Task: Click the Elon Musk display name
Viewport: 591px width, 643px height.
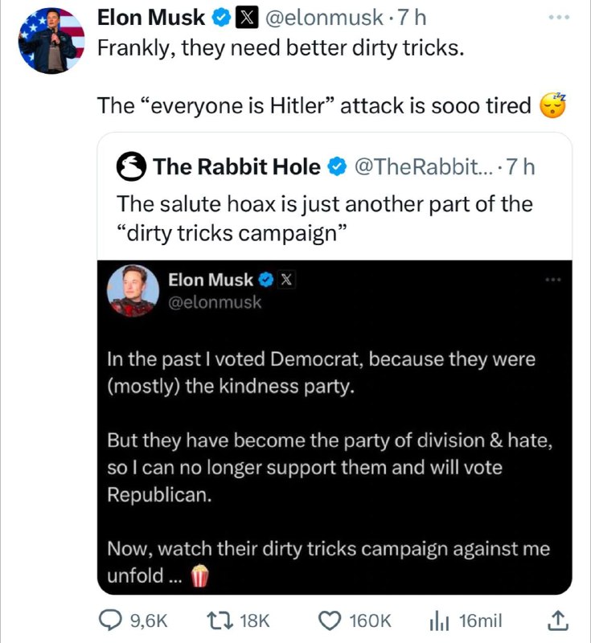Action: coord(150,16)
